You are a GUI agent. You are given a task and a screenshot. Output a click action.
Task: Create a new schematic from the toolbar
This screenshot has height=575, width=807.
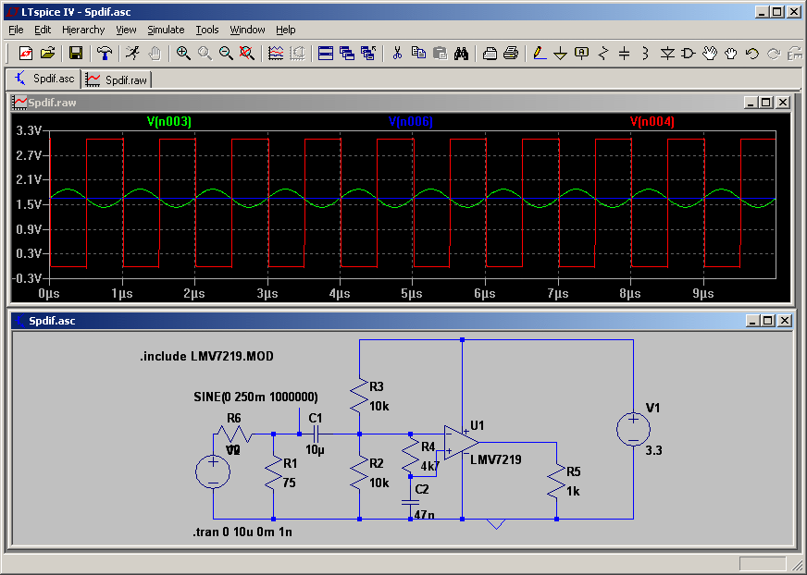(x=26, y=53)
